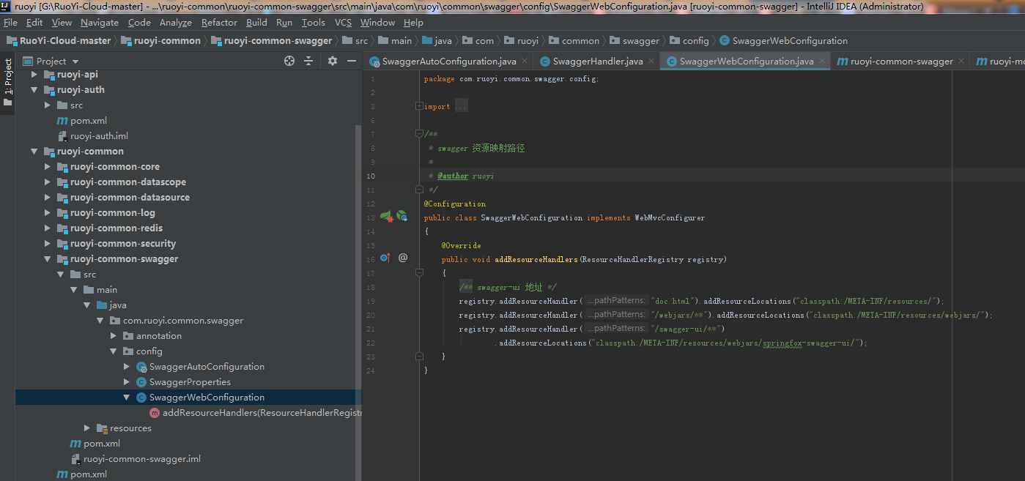This screenshot has height=481, width=1025.
Task: Click the Scroll from Source crosshair icon
Action: pyautogui.click(x=289, y=61)
